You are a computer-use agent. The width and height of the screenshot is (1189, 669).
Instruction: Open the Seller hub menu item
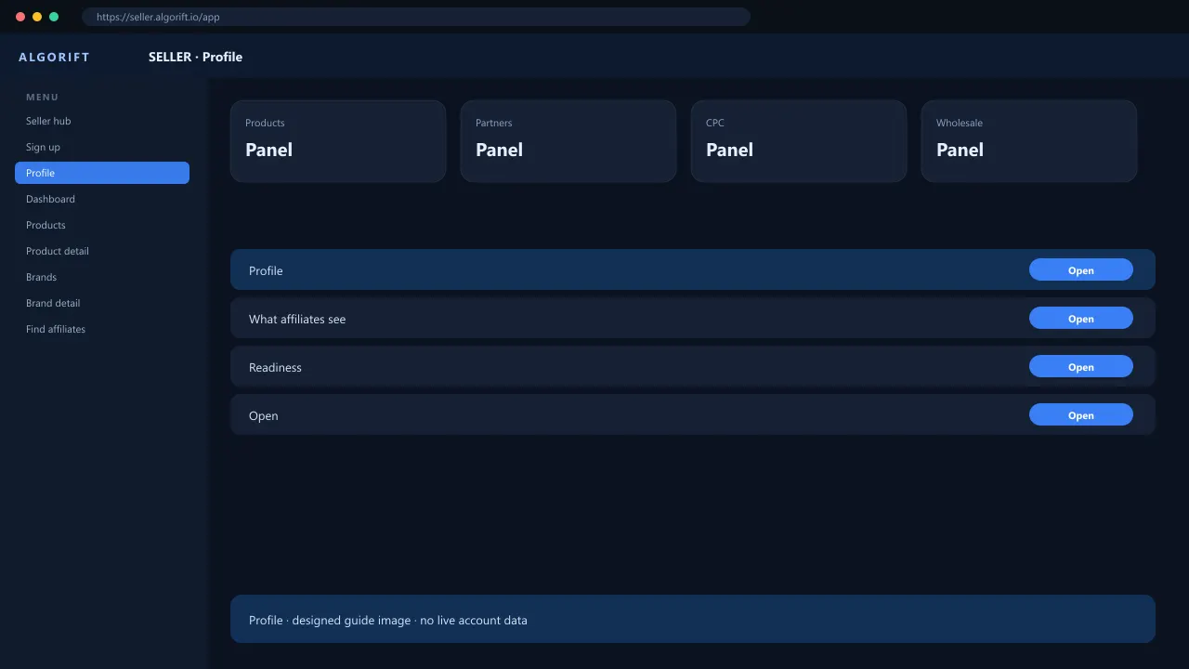102,121
